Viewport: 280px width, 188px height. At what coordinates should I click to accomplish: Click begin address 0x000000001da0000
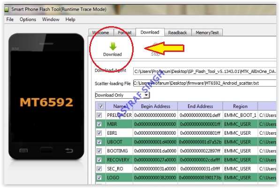point(155,151)
